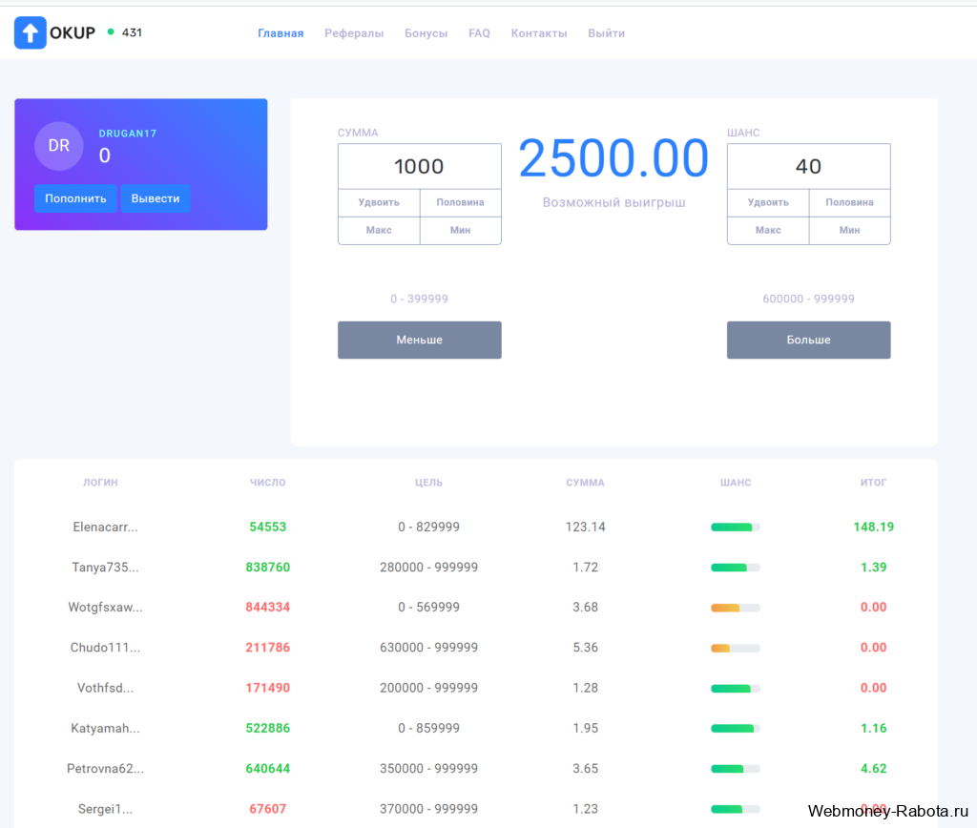
Task: Click the result 148.19
Action: point(874,528)
